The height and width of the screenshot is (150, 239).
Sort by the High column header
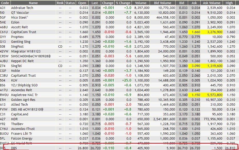pos(229,3)
